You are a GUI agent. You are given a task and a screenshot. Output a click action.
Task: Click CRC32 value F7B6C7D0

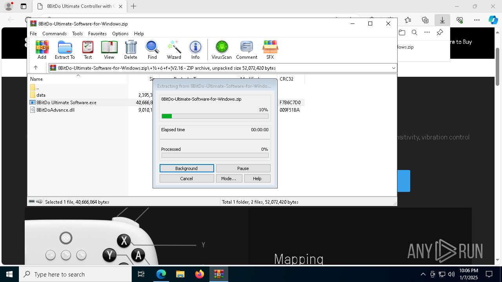click(x=290, y=102)
